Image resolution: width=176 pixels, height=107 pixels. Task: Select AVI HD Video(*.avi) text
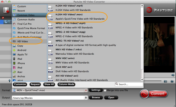(67, 76)
